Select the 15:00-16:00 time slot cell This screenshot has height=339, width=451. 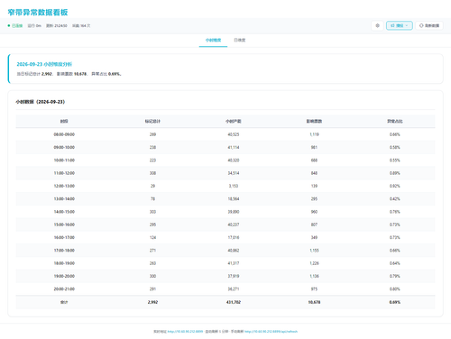click(64, 224)
